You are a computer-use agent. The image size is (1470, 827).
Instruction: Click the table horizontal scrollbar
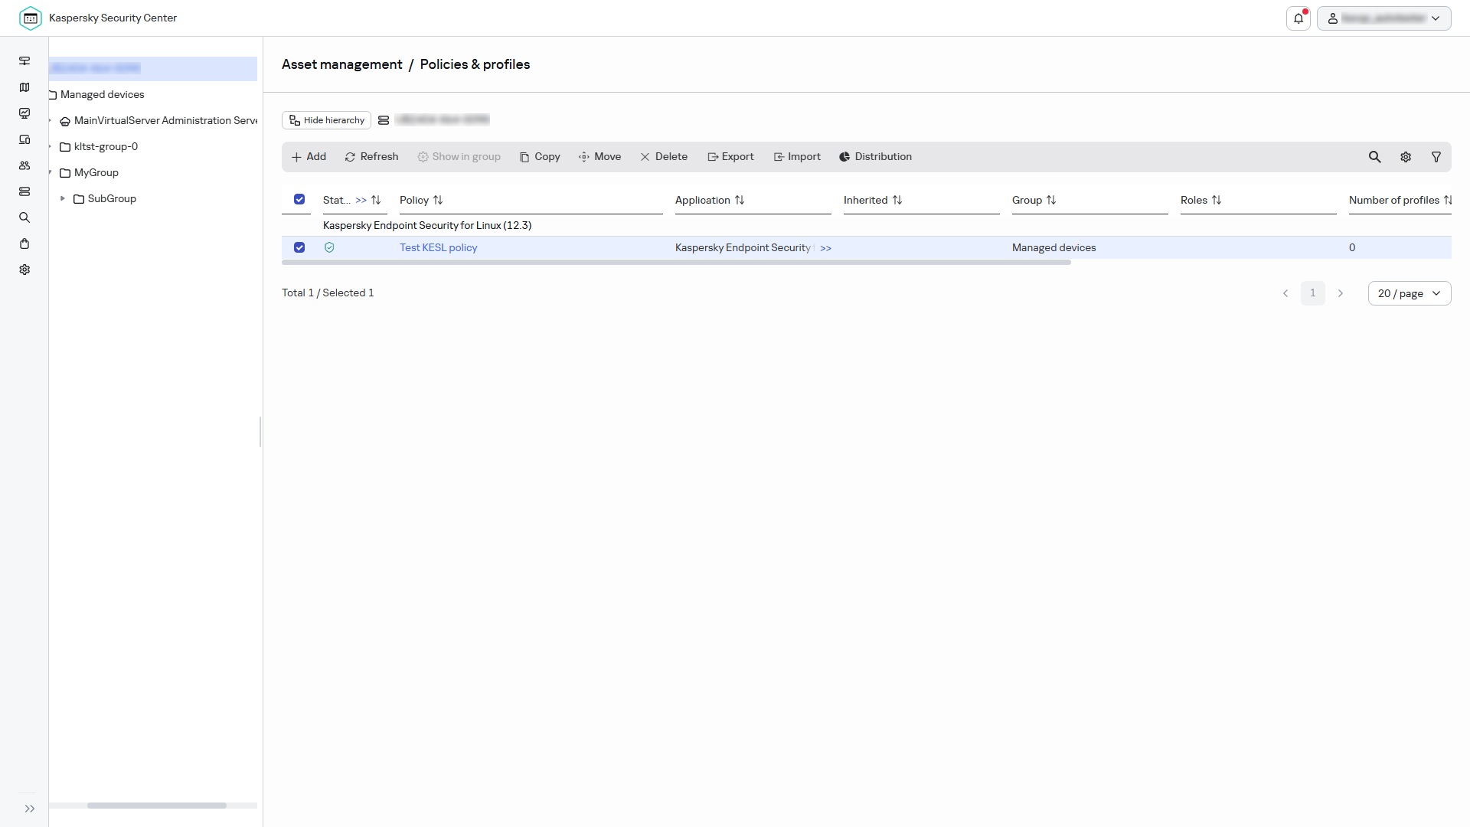(x=676, y=263)
